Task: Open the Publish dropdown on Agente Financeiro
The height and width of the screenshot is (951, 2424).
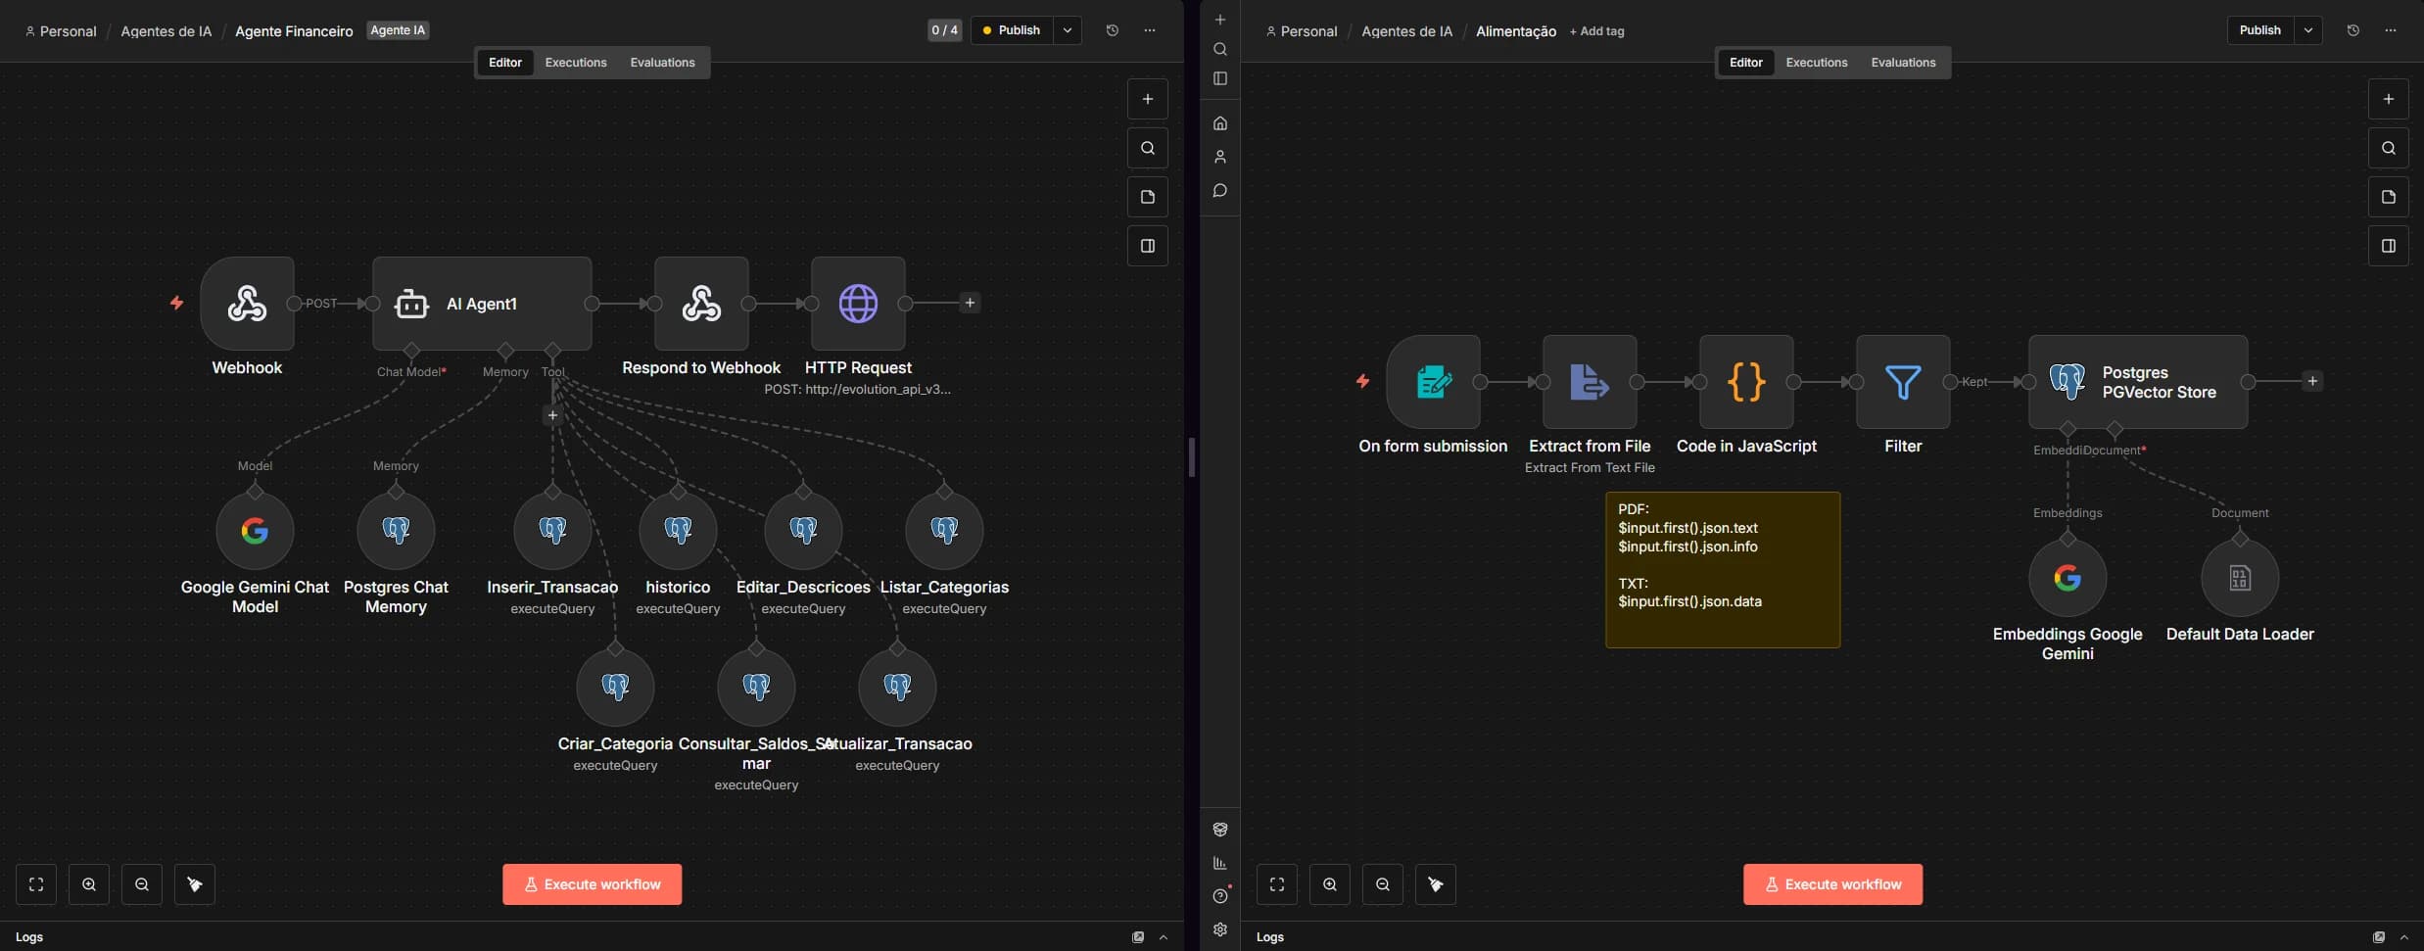Action: click(x=1067, y=30)
